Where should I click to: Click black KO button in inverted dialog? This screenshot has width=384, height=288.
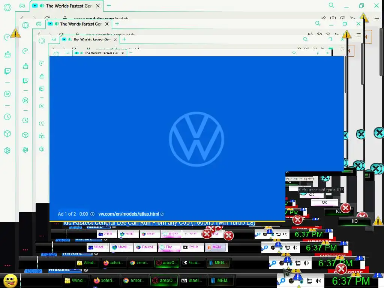pyautogui.click(x=355, y=221)
